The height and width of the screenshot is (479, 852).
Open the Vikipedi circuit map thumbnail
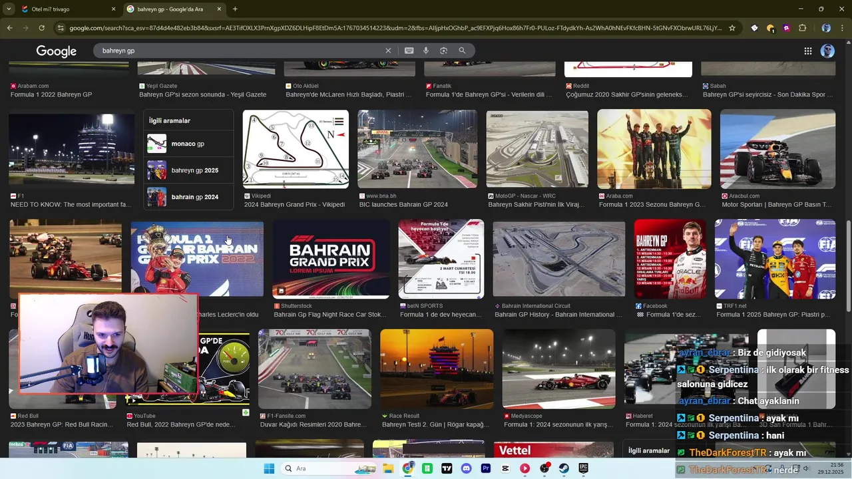[x=296, y=149]
